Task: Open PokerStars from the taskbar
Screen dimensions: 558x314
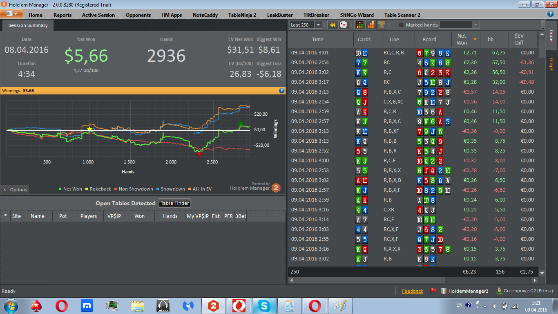Action: pos(37,305)
